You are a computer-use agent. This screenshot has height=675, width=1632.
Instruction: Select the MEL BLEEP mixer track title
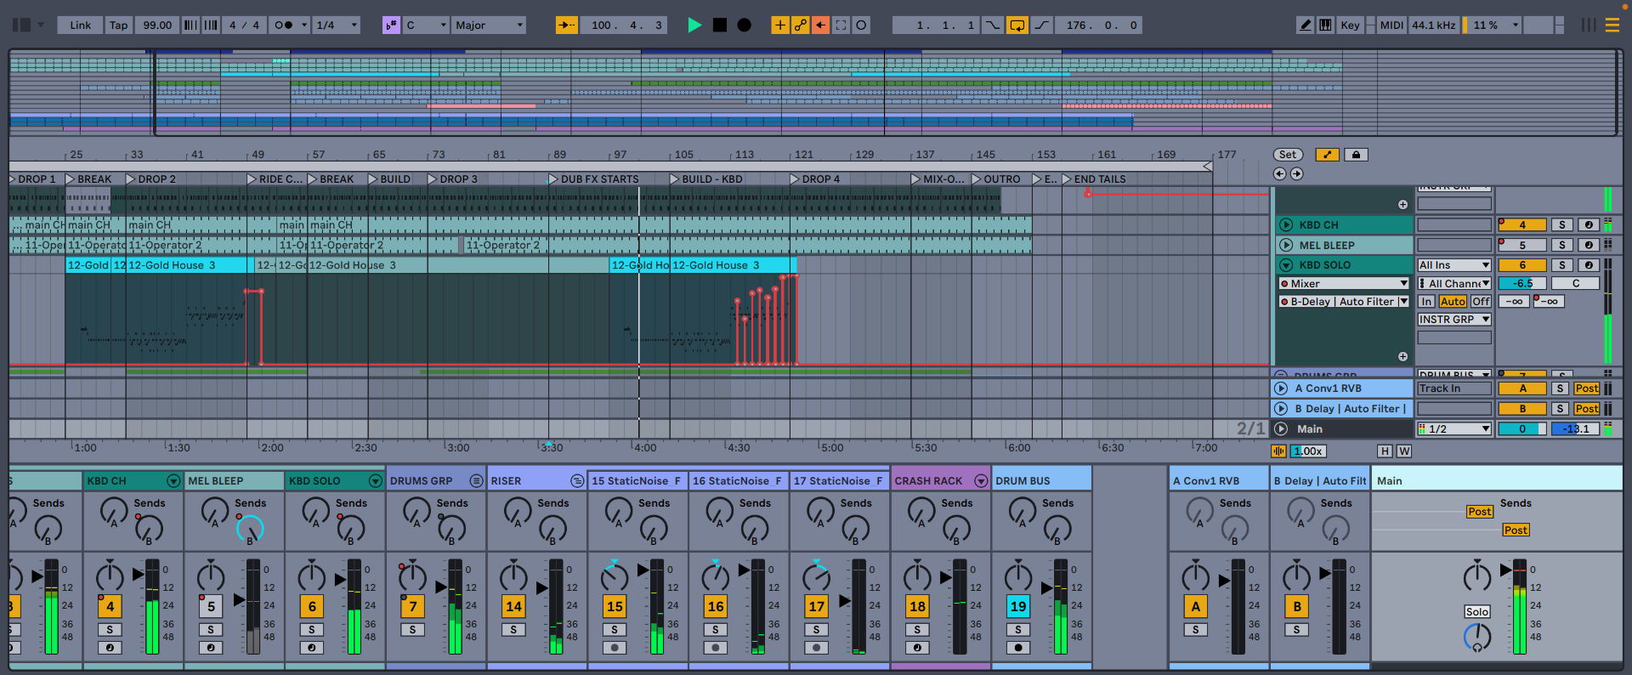(x=234, y=481)
